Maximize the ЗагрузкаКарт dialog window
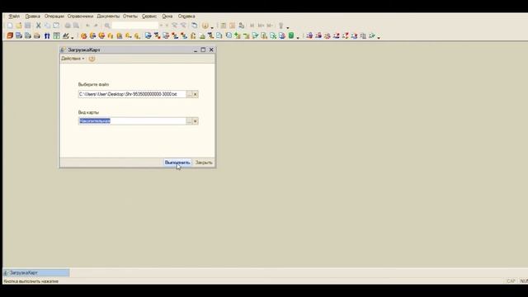The image size is (528, 297). coord(203,49)
